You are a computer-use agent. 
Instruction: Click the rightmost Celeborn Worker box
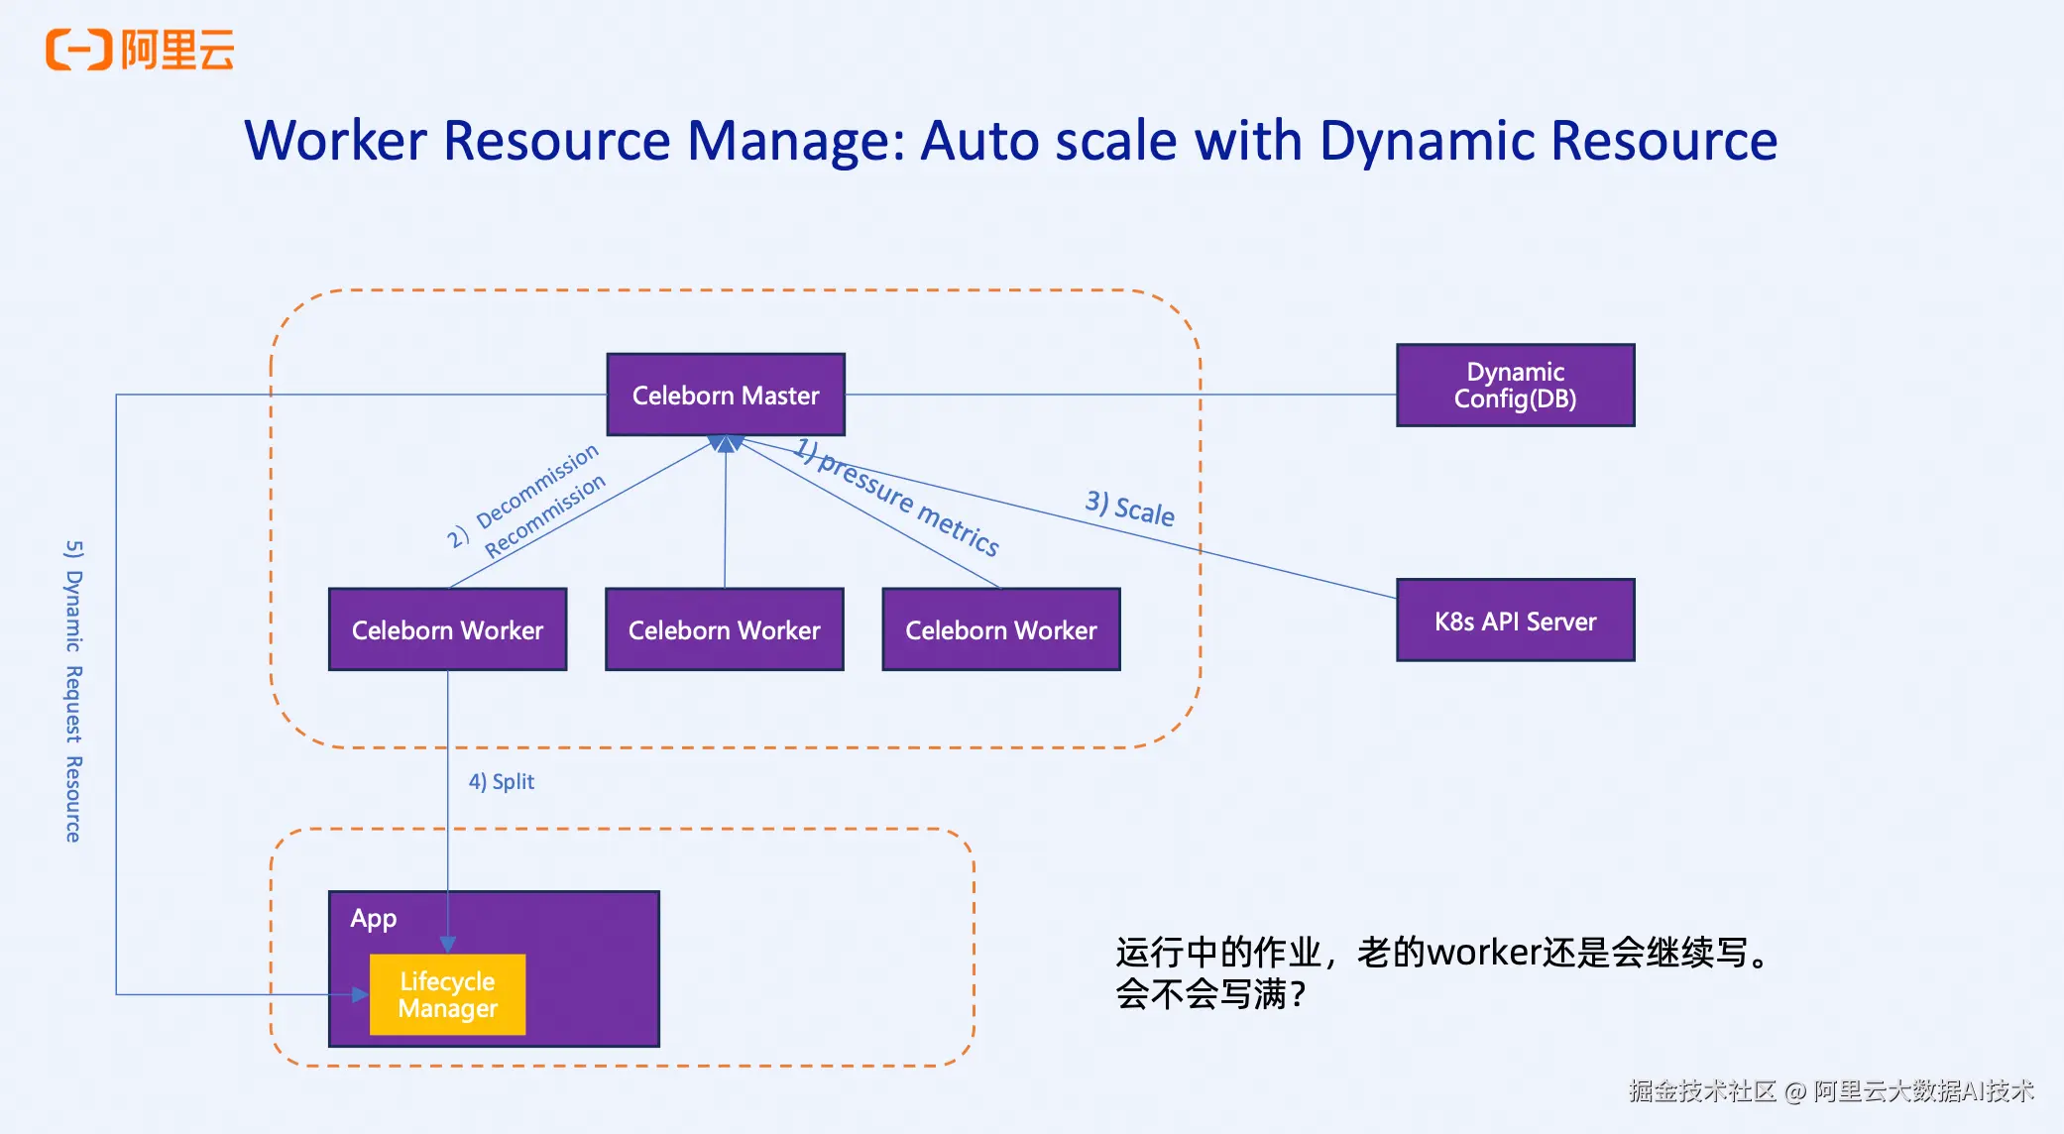[x=1000, y=629]
